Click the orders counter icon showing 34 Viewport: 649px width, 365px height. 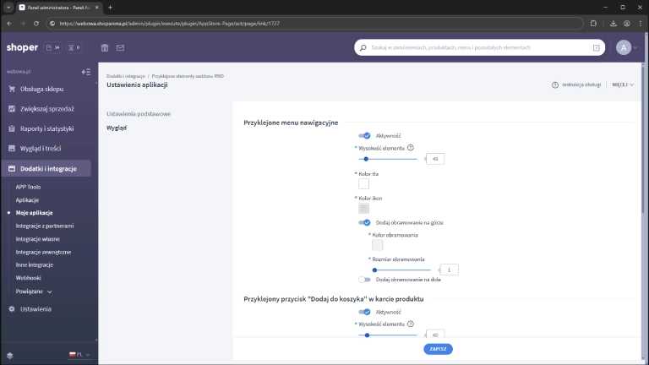tap(53, 48)
